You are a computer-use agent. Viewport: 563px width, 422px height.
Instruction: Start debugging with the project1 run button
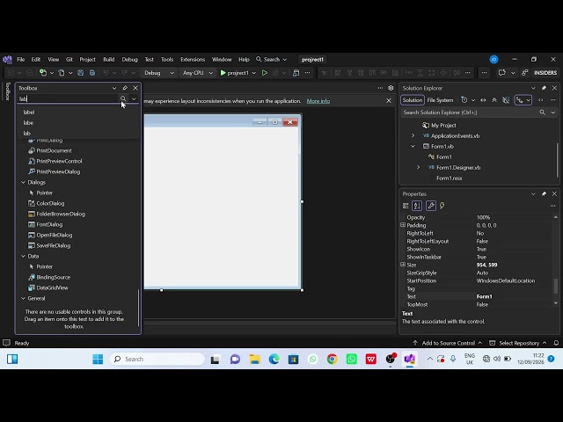tap(234, 73)
